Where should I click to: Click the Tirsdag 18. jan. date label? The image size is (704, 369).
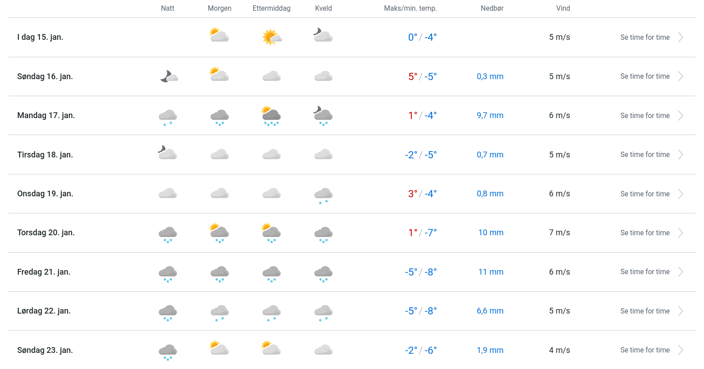(45, 155)
